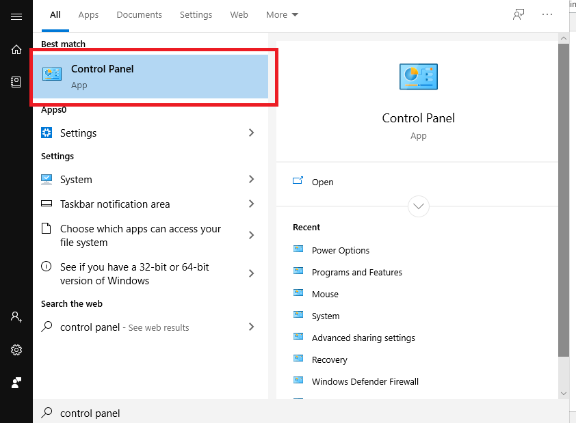Open the settings gear in left sidebar

(x=16, y=350)
